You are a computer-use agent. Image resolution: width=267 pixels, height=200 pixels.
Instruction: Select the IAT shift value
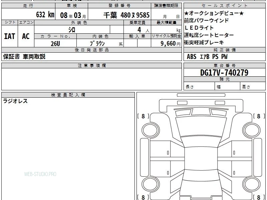pyautogui.click(x=10, y=36)
